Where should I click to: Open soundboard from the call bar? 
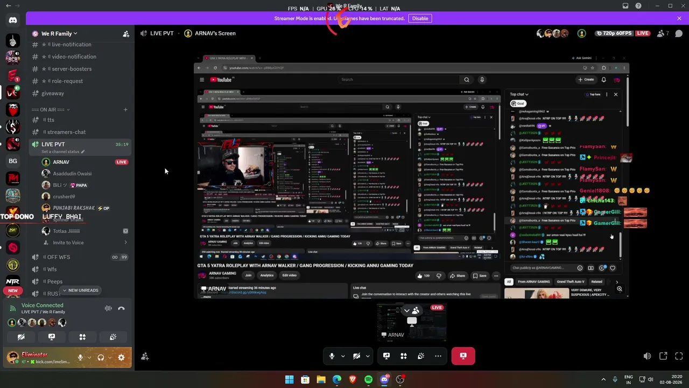click(x=421, y=356)
